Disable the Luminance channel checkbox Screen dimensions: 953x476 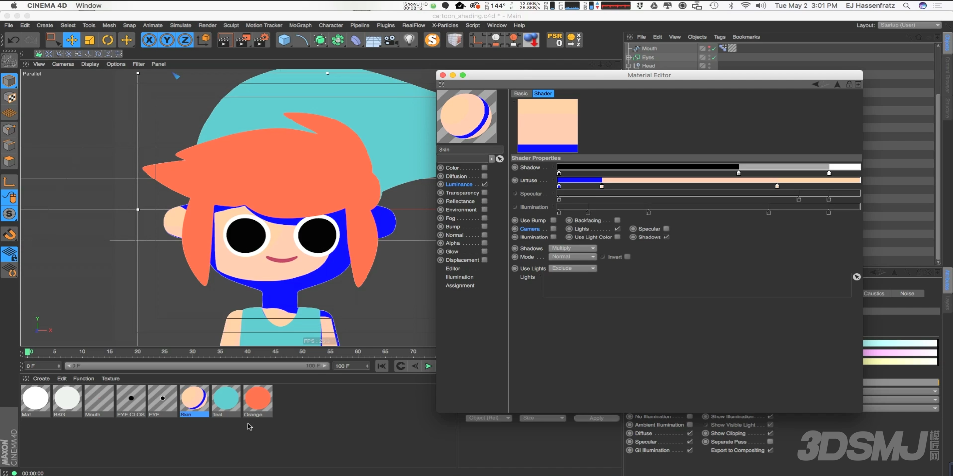point(484,184)
